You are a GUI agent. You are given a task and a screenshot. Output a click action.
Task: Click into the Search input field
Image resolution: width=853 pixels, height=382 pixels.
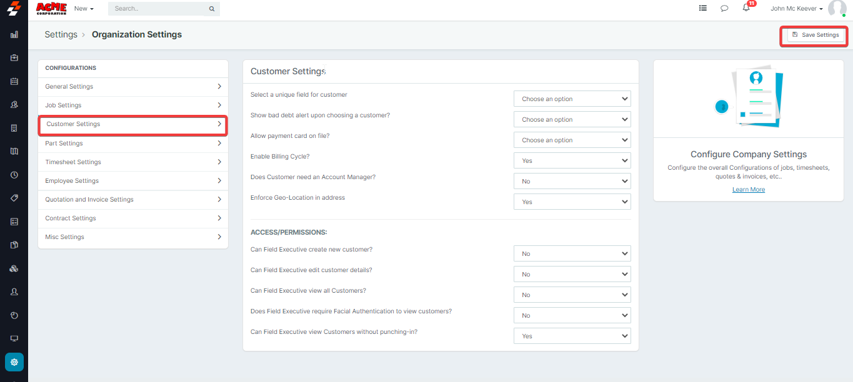coord(159,9)
